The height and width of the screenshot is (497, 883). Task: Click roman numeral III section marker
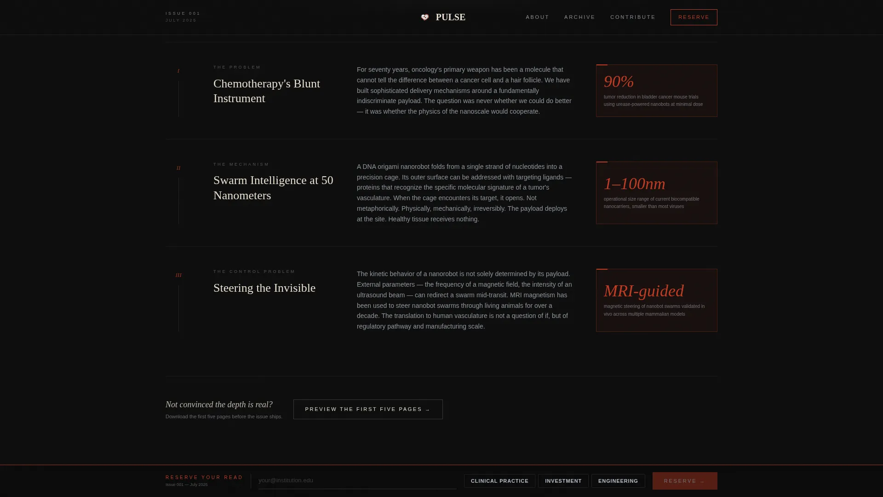pos(178,275)
